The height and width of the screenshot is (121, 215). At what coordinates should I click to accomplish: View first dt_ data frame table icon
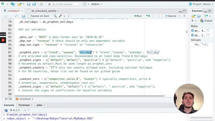pyautogui.click(x=208, y=31)
